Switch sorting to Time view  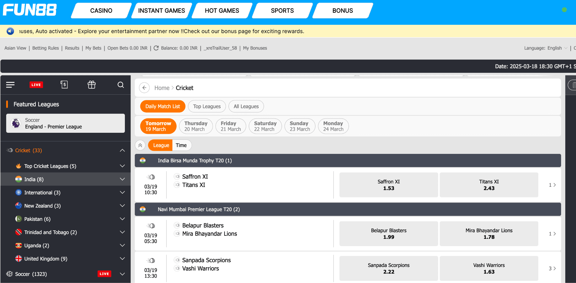pos(181,145)
